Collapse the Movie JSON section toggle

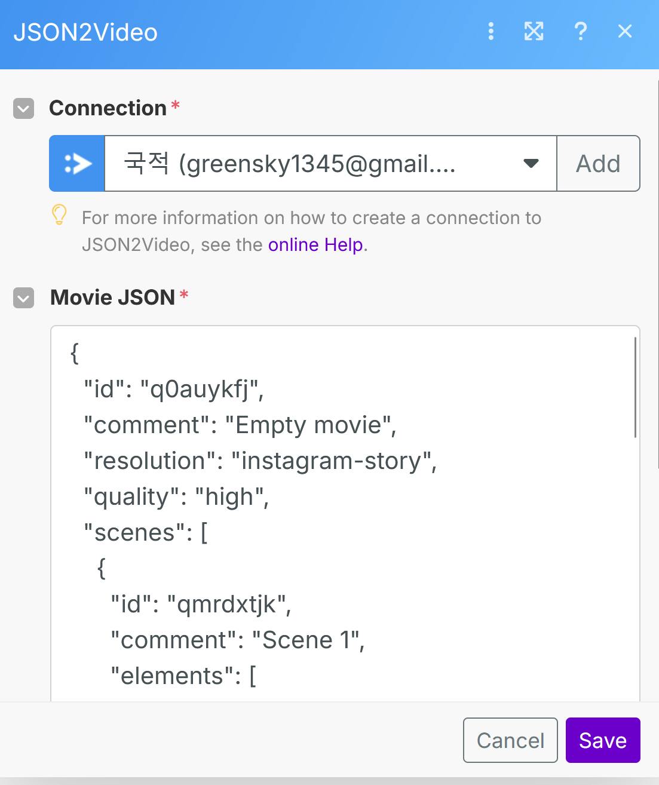24,298
